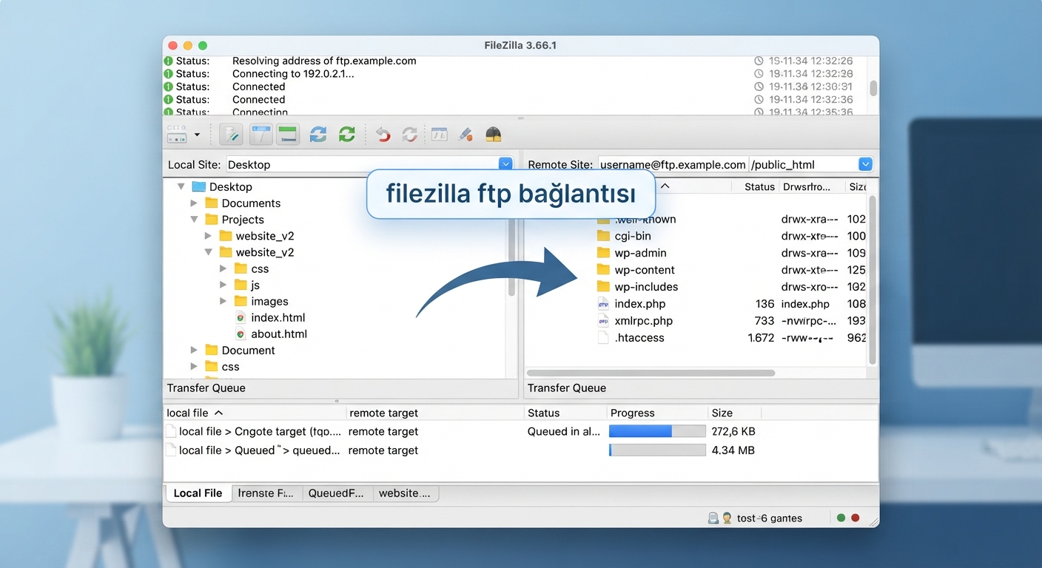1042x568 pixels.
Task: Click the binoculars search icon in toolbar
Action: [x=493, y=135]
